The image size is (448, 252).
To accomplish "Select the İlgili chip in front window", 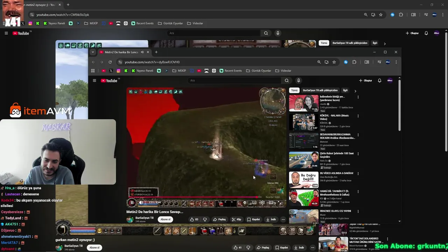I will pos(345,90).
